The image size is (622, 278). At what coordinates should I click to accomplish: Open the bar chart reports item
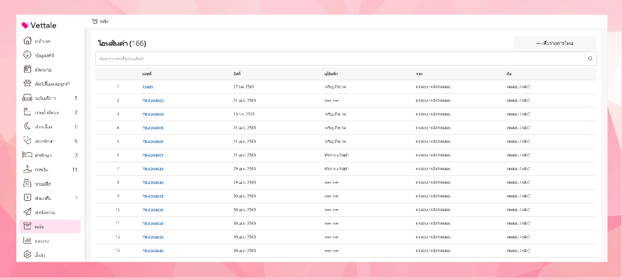27,240
